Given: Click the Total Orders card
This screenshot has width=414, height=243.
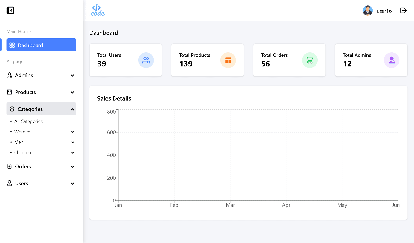Looking at the screenshot, I should pyautogui.click(x=289, y=60).
